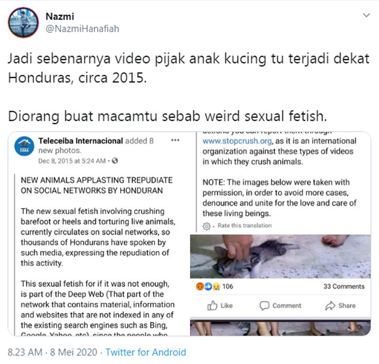Click the public globe audience icon
This screenshot has height=364, width=379.
115,161
